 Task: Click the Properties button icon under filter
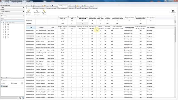point(2,86)
